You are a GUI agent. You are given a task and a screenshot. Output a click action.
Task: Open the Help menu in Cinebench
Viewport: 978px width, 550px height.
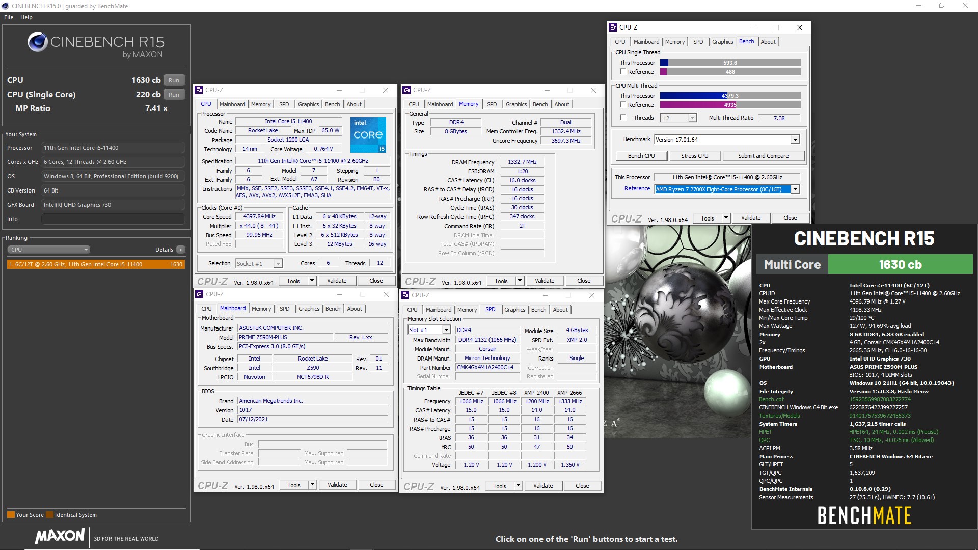[26, 17]
